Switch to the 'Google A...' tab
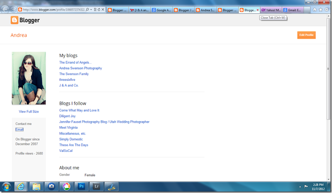The image size is (332, 193). (x=161, y=10)
